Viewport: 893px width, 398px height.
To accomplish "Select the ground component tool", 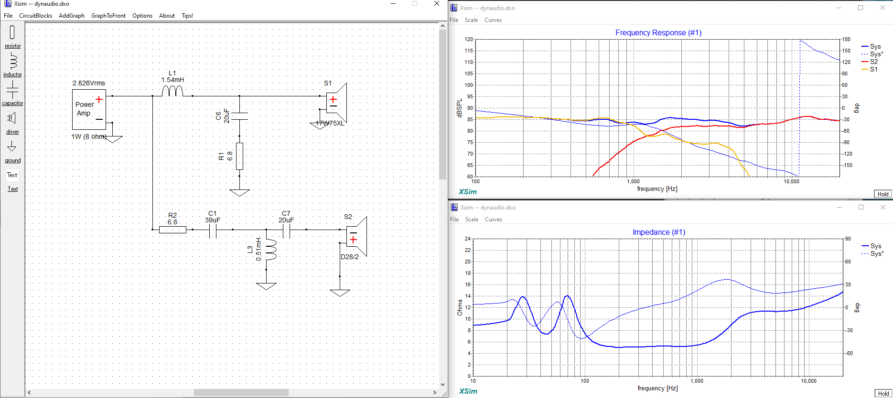I will 12,151.
